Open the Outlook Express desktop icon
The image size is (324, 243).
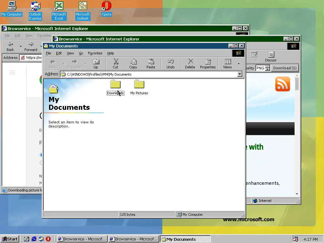(x=35, y=10)
